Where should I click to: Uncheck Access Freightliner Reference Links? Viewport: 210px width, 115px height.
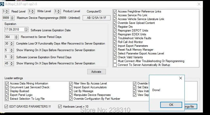[x=115, y=11]
